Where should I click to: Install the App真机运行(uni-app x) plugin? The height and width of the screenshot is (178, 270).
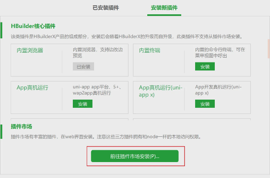pos(205,104)
